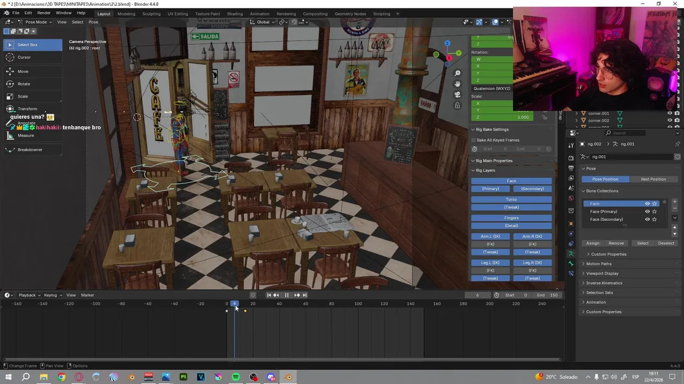Jump to timeline start frame
This screenshot has height=384, width=684.
tap(269, 295)
